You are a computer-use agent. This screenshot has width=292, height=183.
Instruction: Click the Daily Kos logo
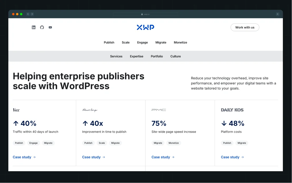coord(232,110)
